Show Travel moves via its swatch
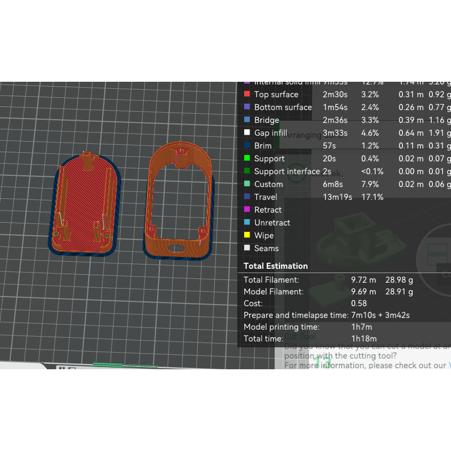This screenshot has width=451, height=451. click(x=247, y=197)
